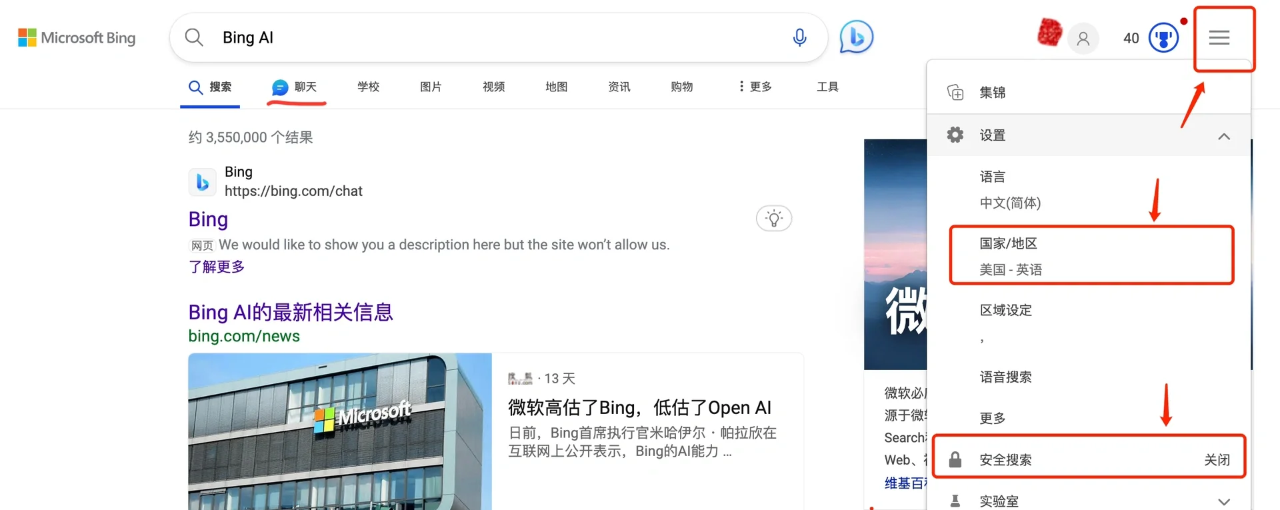
Task: Click the Microsoft Bing logo
Action: [x=77, y=38]
